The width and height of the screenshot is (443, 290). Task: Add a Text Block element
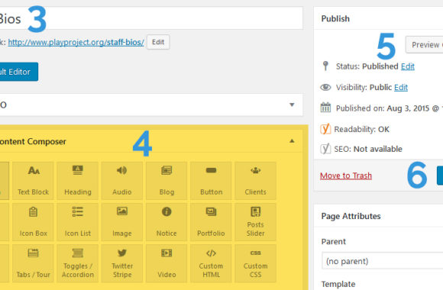coord(33,181)
